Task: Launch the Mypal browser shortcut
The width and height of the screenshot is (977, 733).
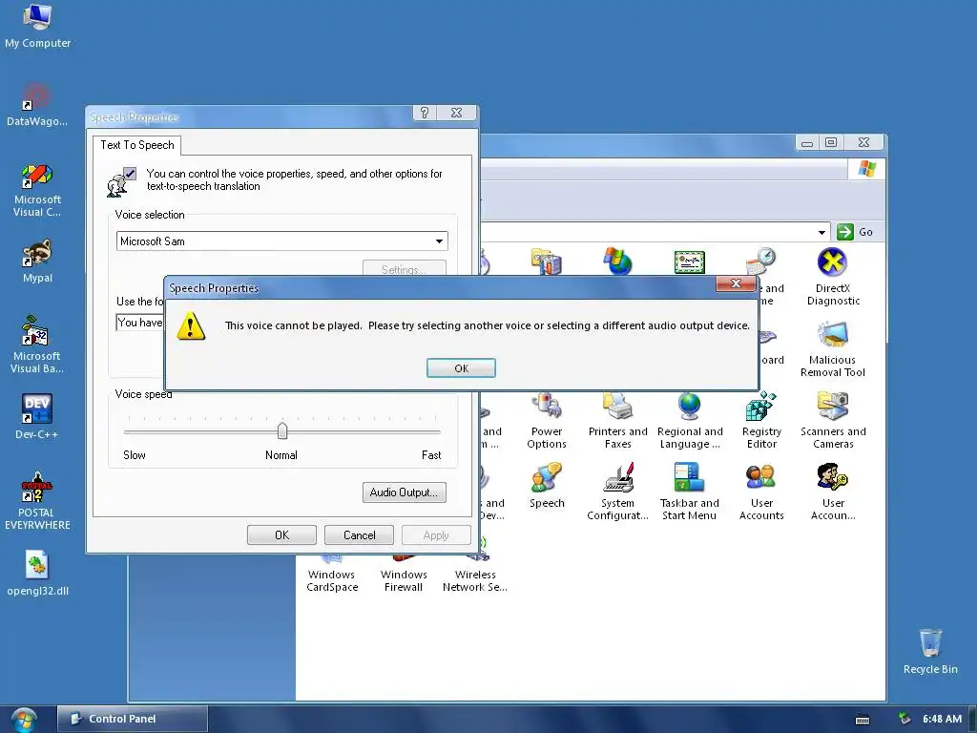Action: point(37,262)
